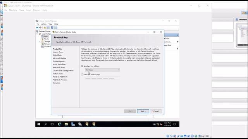This screenshot has height=139, width=248.
Task: Click the blue Help icon in Failover Cluster Manager toolbar
Action: pos(52,27)
